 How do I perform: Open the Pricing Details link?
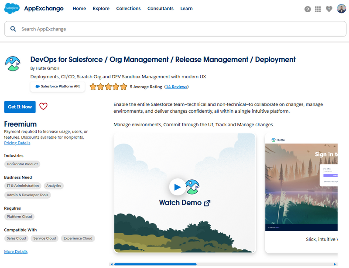coord(17,143)
